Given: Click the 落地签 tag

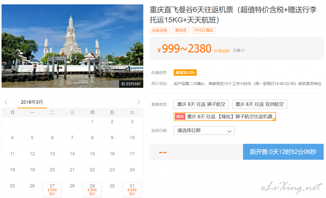Looking at the screenshot, I should [x=181, y=30].
